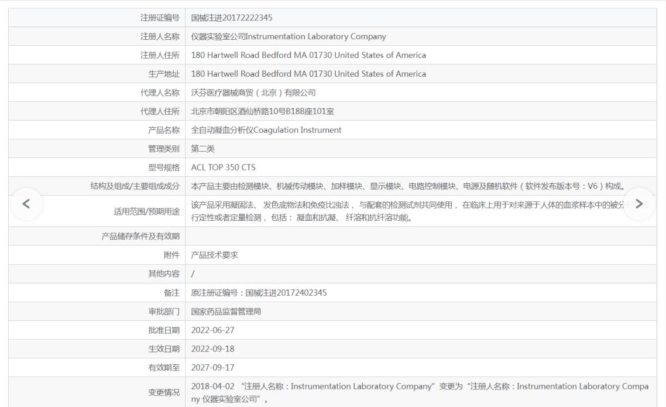
Task: Select the change record text dated 2018-04-02
Action: click(x=420, y=392)
